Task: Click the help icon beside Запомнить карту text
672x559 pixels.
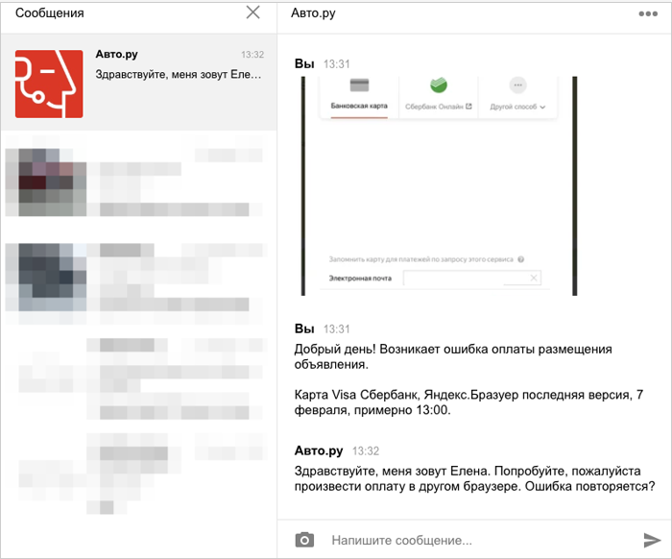Action: [521, 259]
